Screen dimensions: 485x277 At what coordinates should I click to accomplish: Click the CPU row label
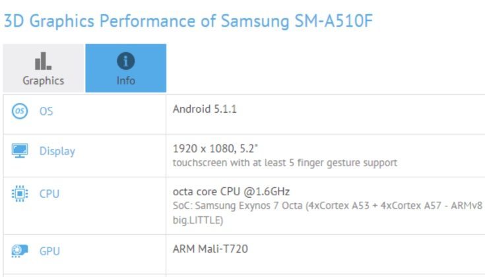[x=49, y=194]
